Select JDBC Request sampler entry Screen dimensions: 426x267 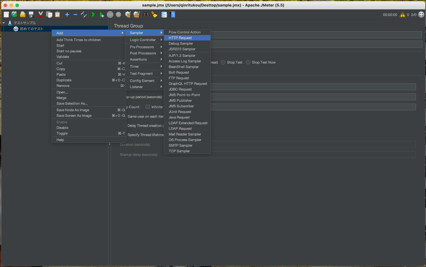click(x=180, y=89)
